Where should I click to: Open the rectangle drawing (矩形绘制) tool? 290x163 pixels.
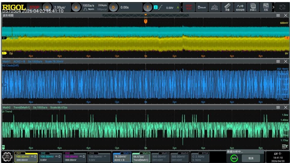click(x=240, y=7)
